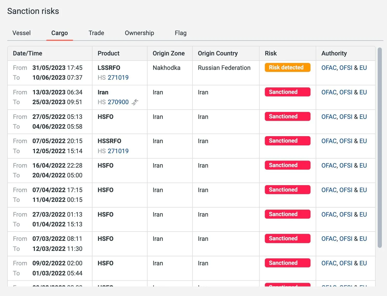This screenshot has height=296, width=387.
Task: Click the date 11/04/2022 00:15
Action: point(57,200)
